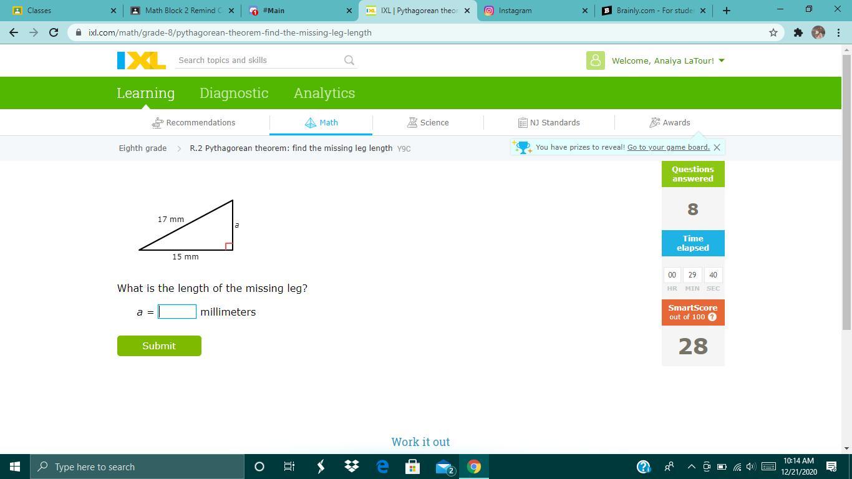Open the browser extensions puzzle icon
The image size is (852, 479).
coord(798,32)
